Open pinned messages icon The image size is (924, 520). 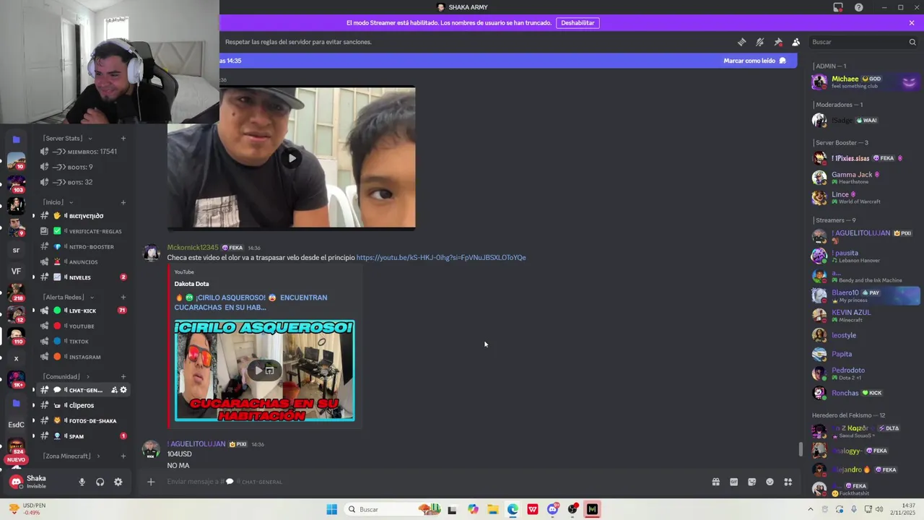pyautogui.click(x=778, y=42)
